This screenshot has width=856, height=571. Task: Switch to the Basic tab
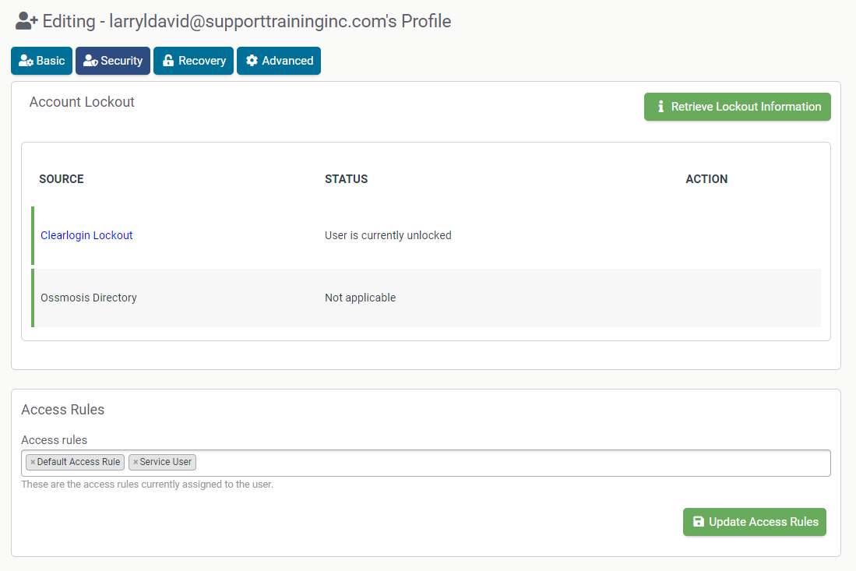(41, 61)
